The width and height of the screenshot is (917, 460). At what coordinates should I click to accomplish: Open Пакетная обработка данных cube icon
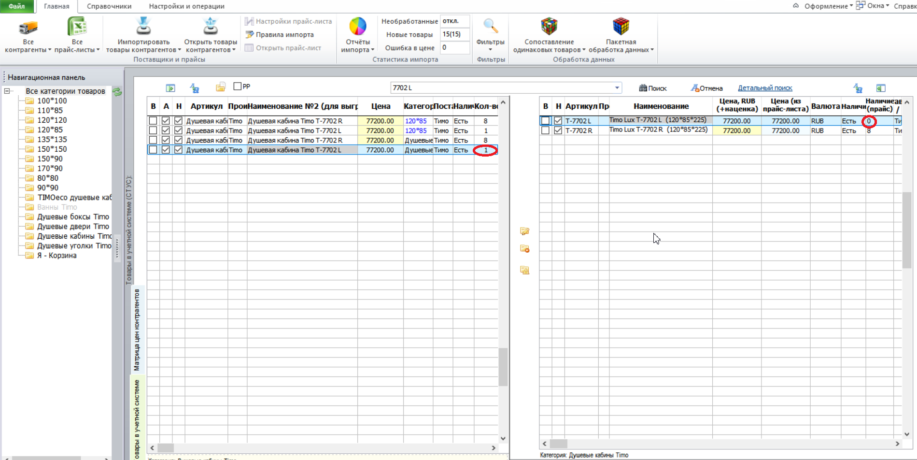pos(621,26)
